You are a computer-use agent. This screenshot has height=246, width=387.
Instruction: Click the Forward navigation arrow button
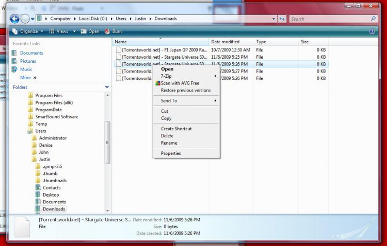25,19
